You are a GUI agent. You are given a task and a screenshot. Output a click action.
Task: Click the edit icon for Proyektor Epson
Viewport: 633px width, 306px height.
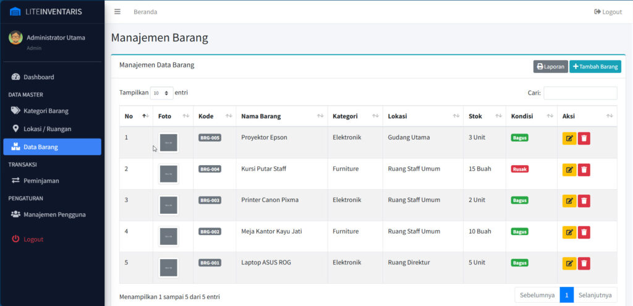(x=569, y=138)
